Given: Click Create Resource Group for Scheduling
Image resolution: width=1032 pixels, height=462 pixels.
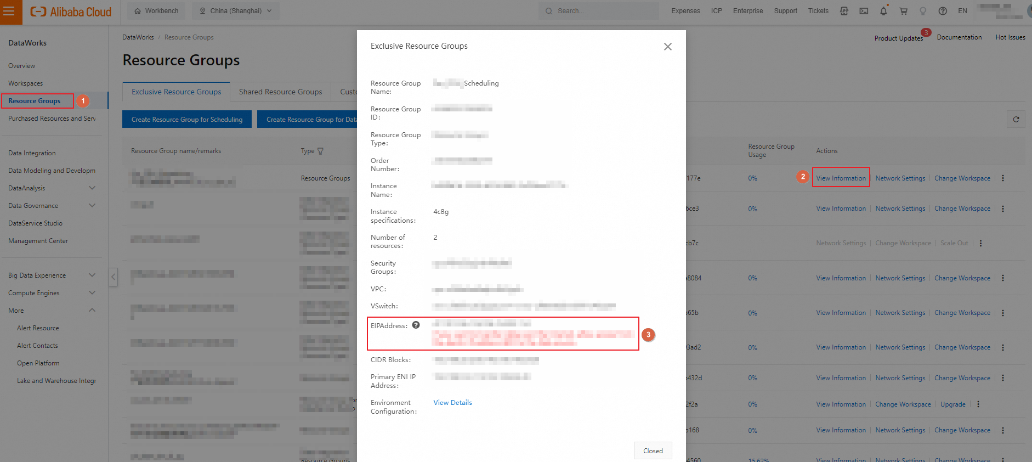Looking at the screenshot, I should [x=187, y=119].
